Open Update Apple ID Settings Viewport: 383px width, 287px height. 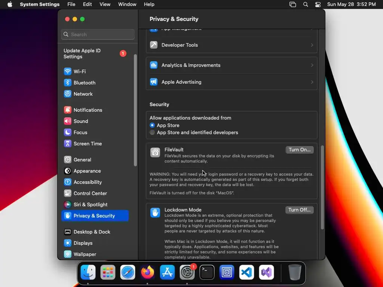[95, 54]
